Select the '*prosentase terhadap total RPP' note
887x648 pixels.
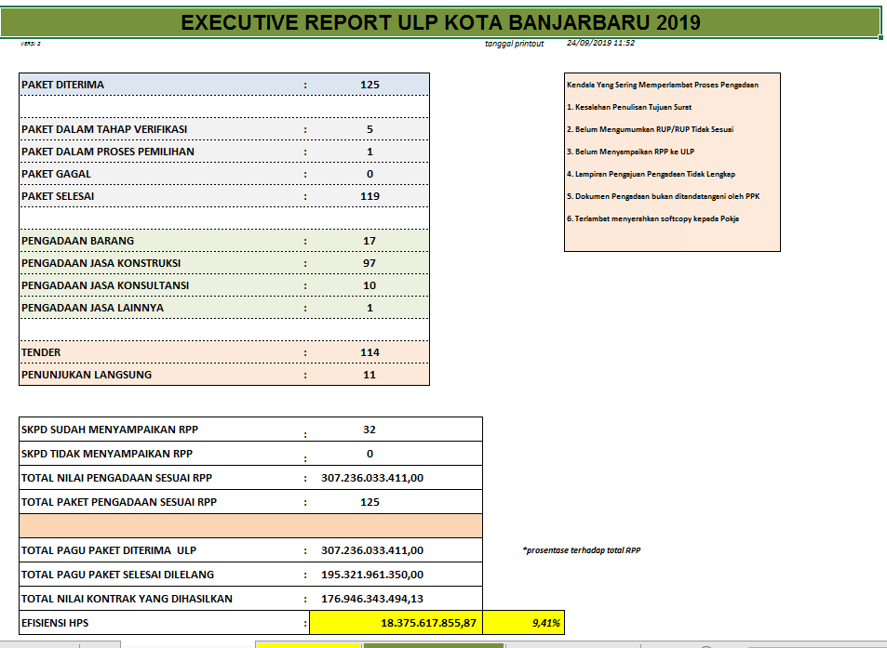tap(582, 550)
